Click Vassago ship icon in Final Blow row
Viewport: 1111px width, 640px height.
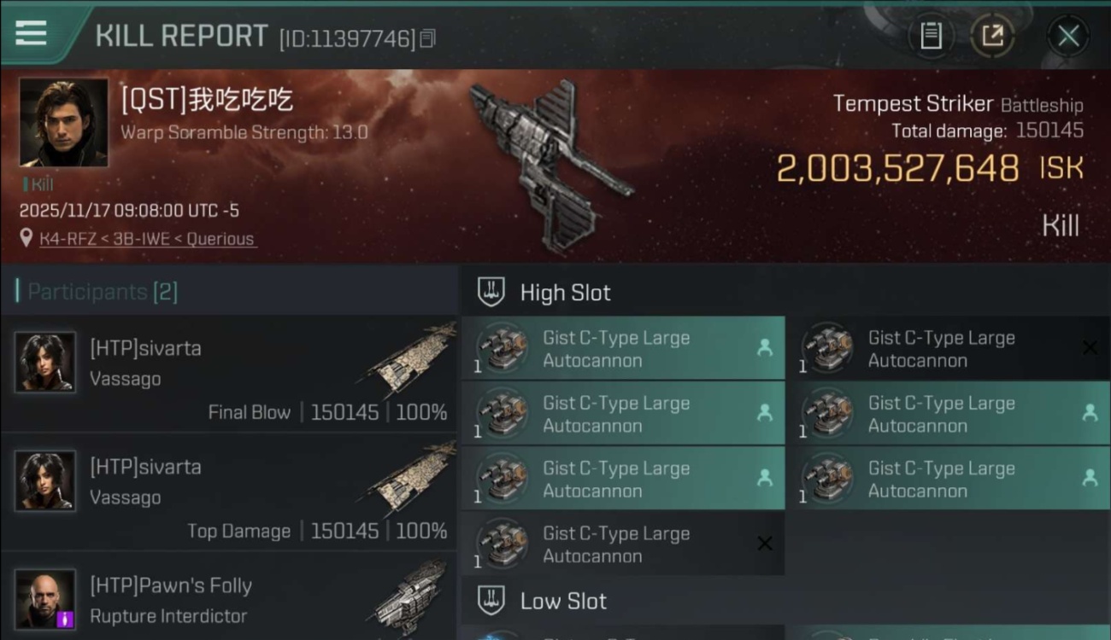pos(414,358)
